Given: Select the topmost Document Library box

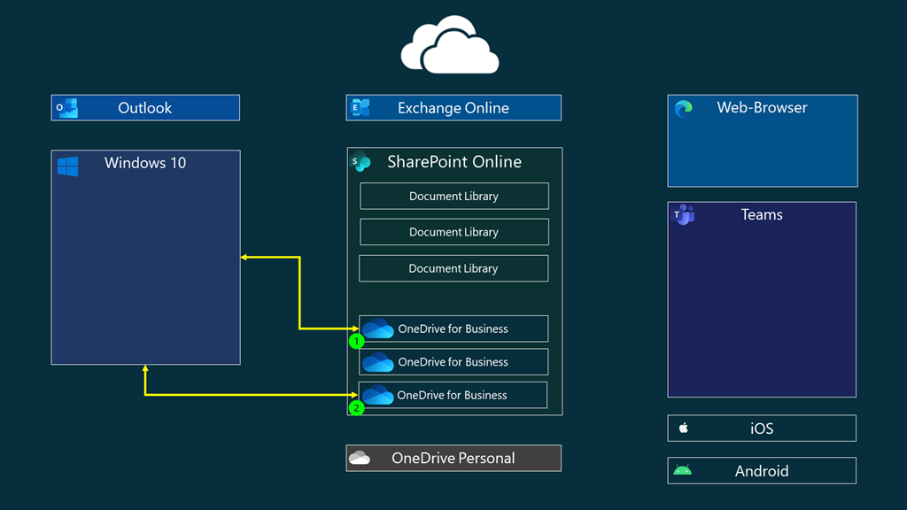Looking at the screenshot, I should (453, 197).
